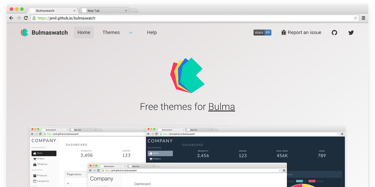Click the front preview screenshot titled Company
This screenshot has height=187, width=375.
tap(187, 175)
